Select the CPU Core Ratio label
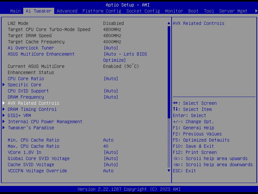This screenshot has height=194, width=258. coord(26,79)
